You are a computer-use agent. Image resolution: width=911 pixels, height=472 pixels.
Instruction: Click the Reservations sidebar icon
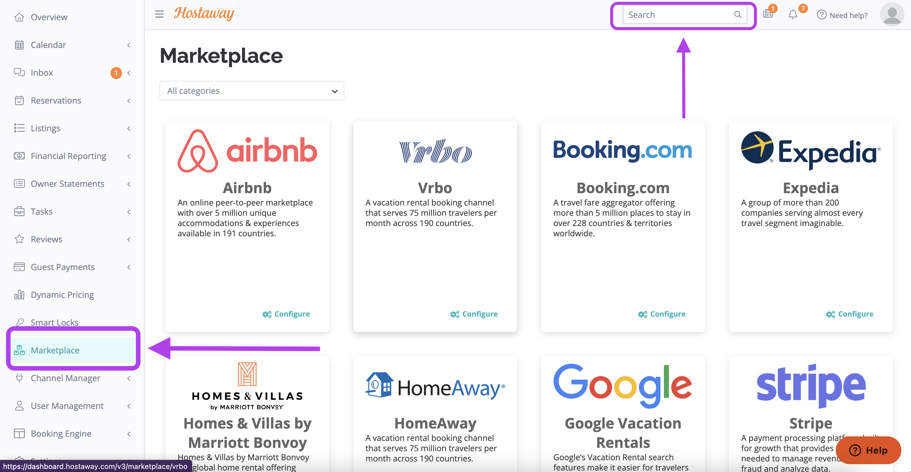pyautogui.click(x=19, y=100)
